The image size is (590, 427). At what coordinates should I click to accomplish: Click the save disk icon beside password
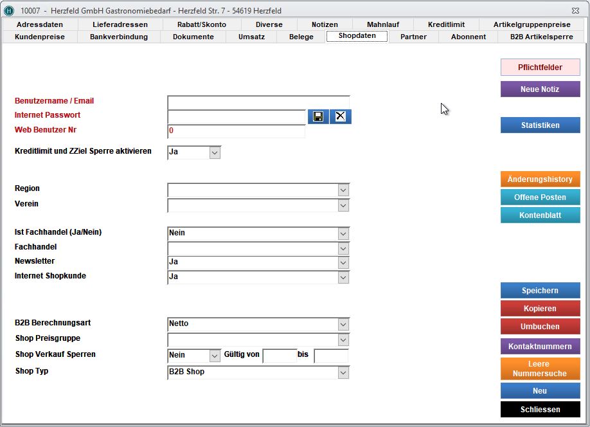[318, 116]
